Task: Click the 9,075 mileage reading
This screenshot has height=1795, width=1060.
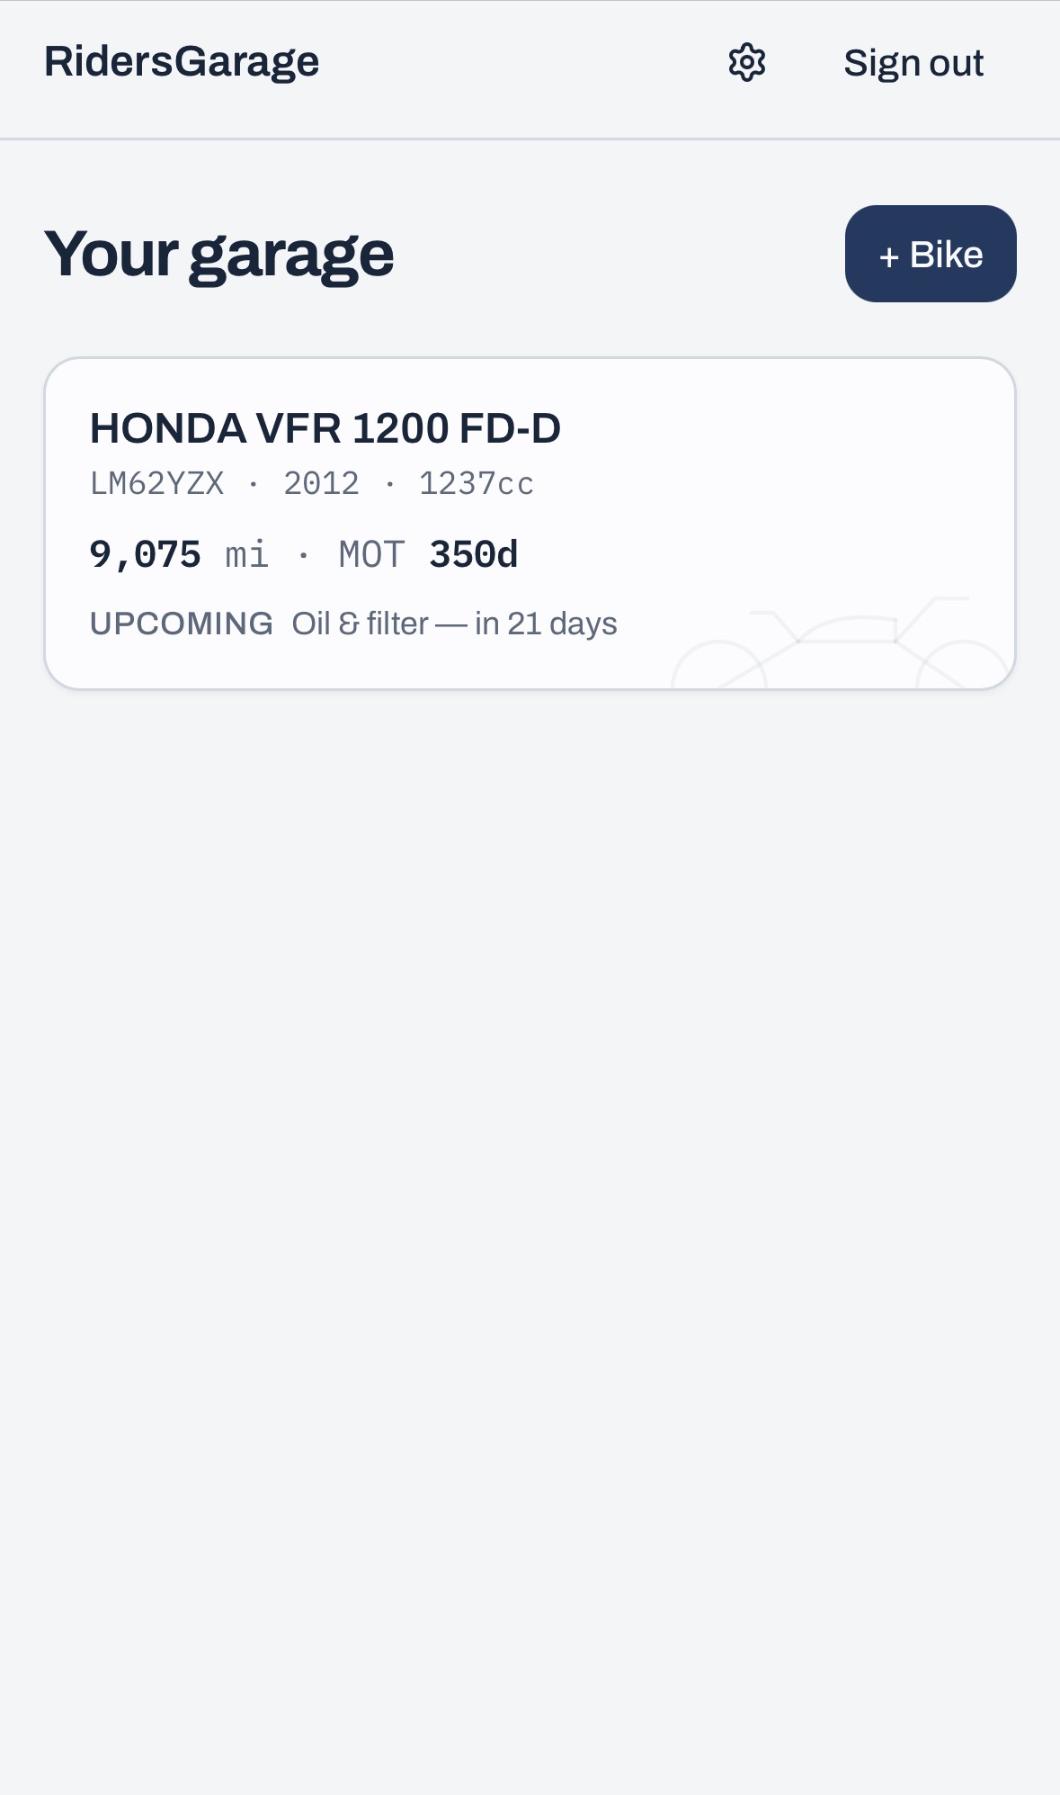Action: (x=145, y=555)
